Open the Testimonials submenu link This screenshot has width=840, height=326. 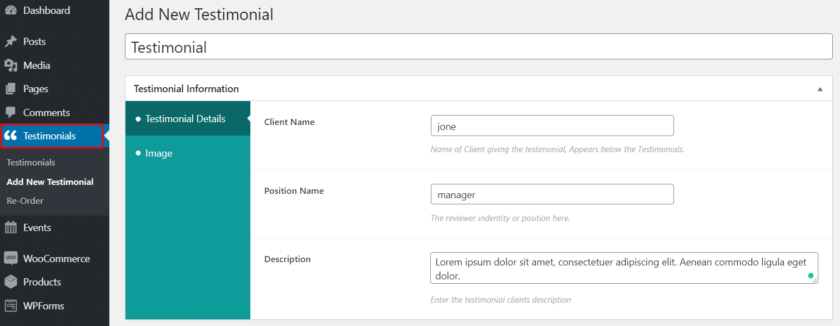(31, 163)
